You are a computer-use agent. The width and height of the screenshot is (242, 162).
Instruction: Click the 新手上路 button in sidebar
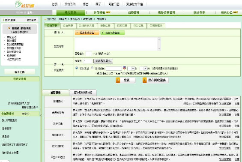point(20,72)
